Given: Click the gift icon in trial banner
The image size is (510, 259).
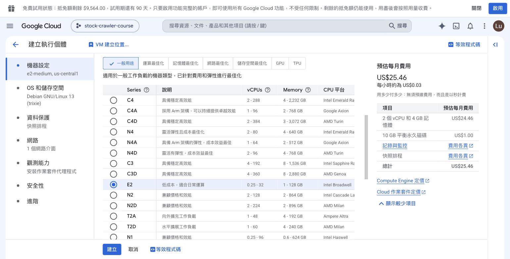Looking at the screenshot, I should [11, 8].
